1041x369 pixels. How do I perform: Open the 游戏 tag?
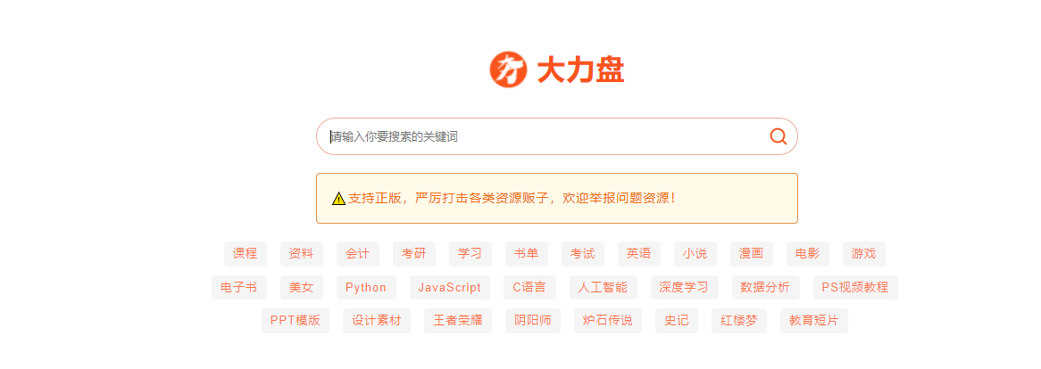pyautogui.click(x=863, y=254)
